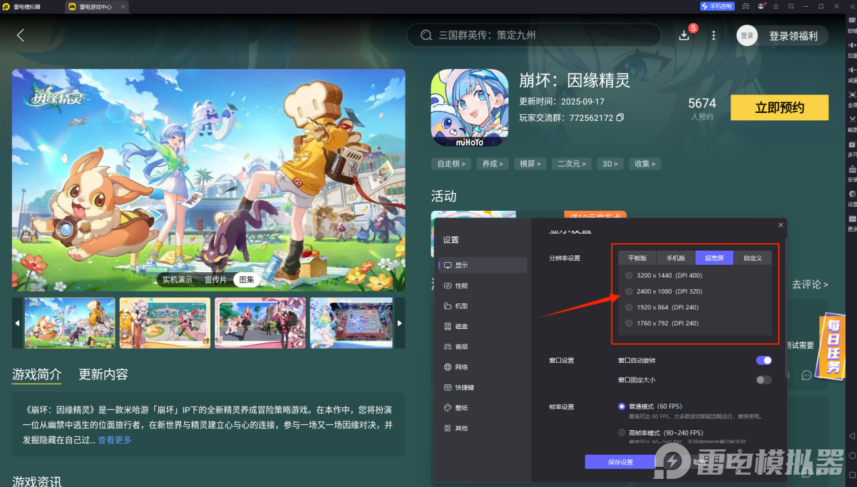857x487 pixels.
Task: Select 壁纸 in settings sidebar
Action: (x=482, y=408)
